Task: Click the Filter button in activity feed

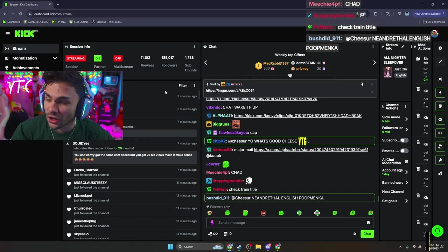Action: pos(183,85)
